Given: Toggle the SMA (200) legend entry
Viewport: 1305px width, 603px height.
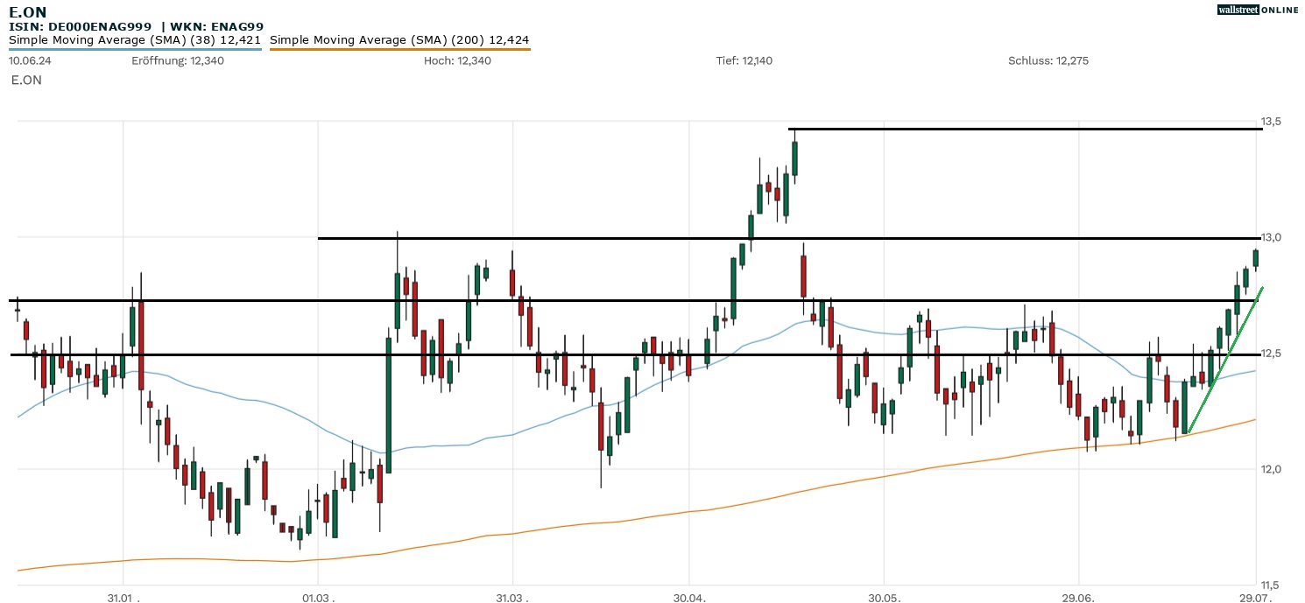Looking at the screenshot, I should coord(399,40).
